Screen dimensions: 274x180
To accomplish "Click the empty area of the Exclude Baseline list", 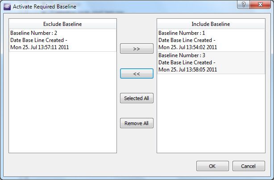I will click(x=62, y=103).
